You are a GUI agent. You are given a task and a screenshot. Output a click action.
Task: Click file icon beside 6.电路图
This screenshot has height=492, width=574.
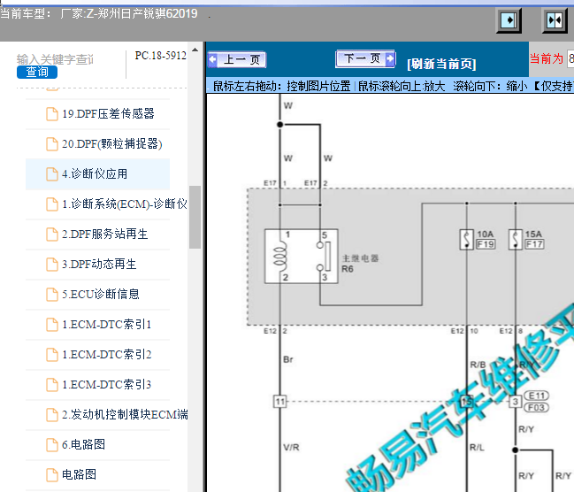pyautogui.click(x=52, y=444)
